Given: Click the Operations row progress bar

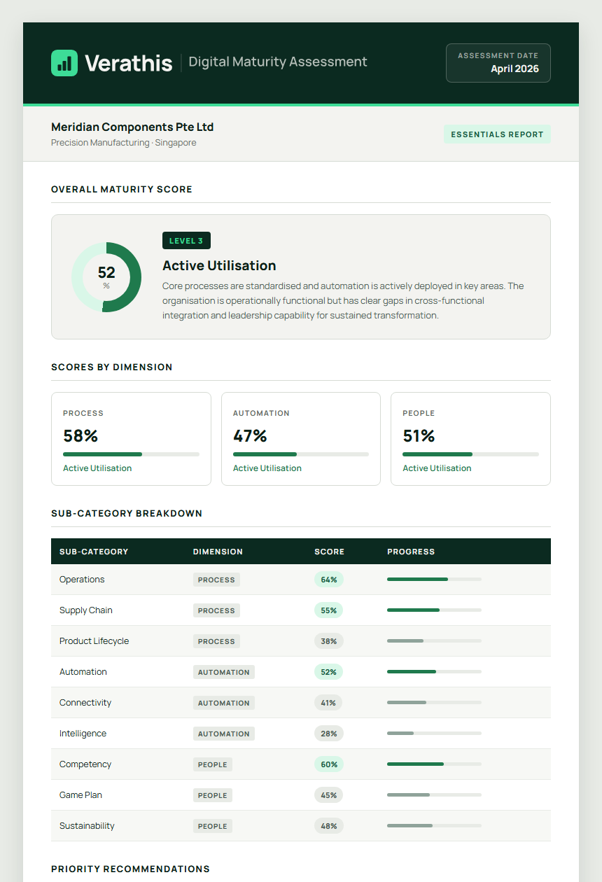Looking at the screenshot, I should [434, 580].
